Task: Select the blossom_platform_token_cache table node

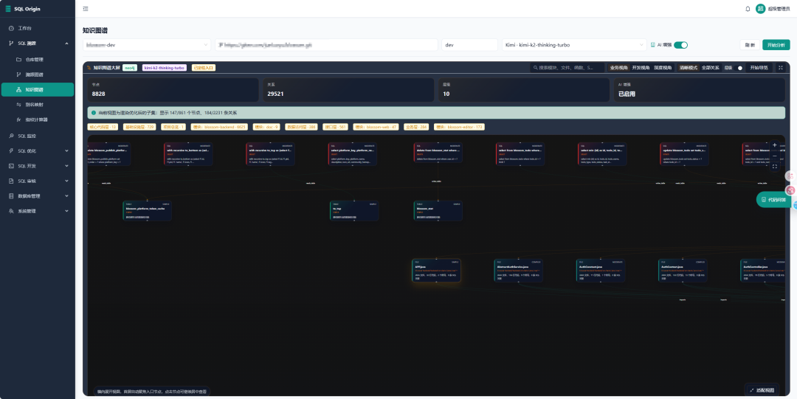Action: pyautogui.click(x=148, y=211)
